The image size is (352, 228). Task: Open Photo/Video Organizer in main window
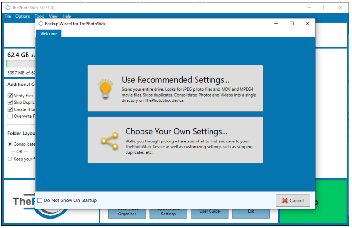[x=127, y=214]
